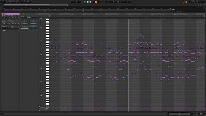The width and height of the screenshot is (206, 116).
Task: Click the multiply-by-two notes button
Action: [33, 20]
